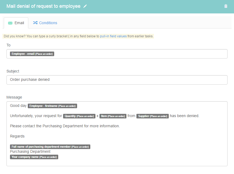This screenshot has width=234, height=174.
Task: Click the Subject field with Order purchase denied
Action: pos(117,80)
